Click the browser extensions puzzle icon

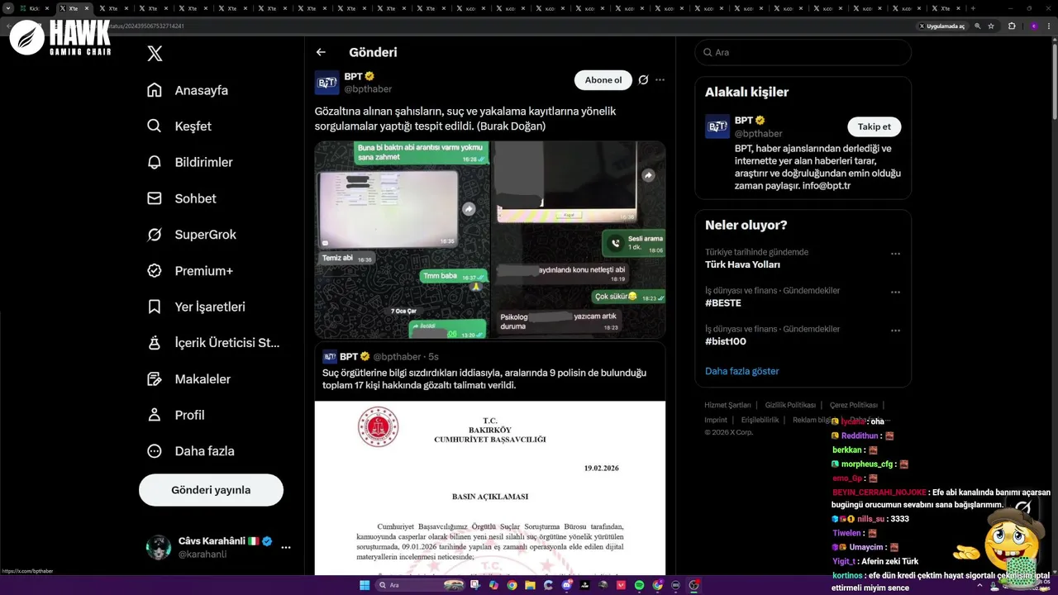[1012, 26]
